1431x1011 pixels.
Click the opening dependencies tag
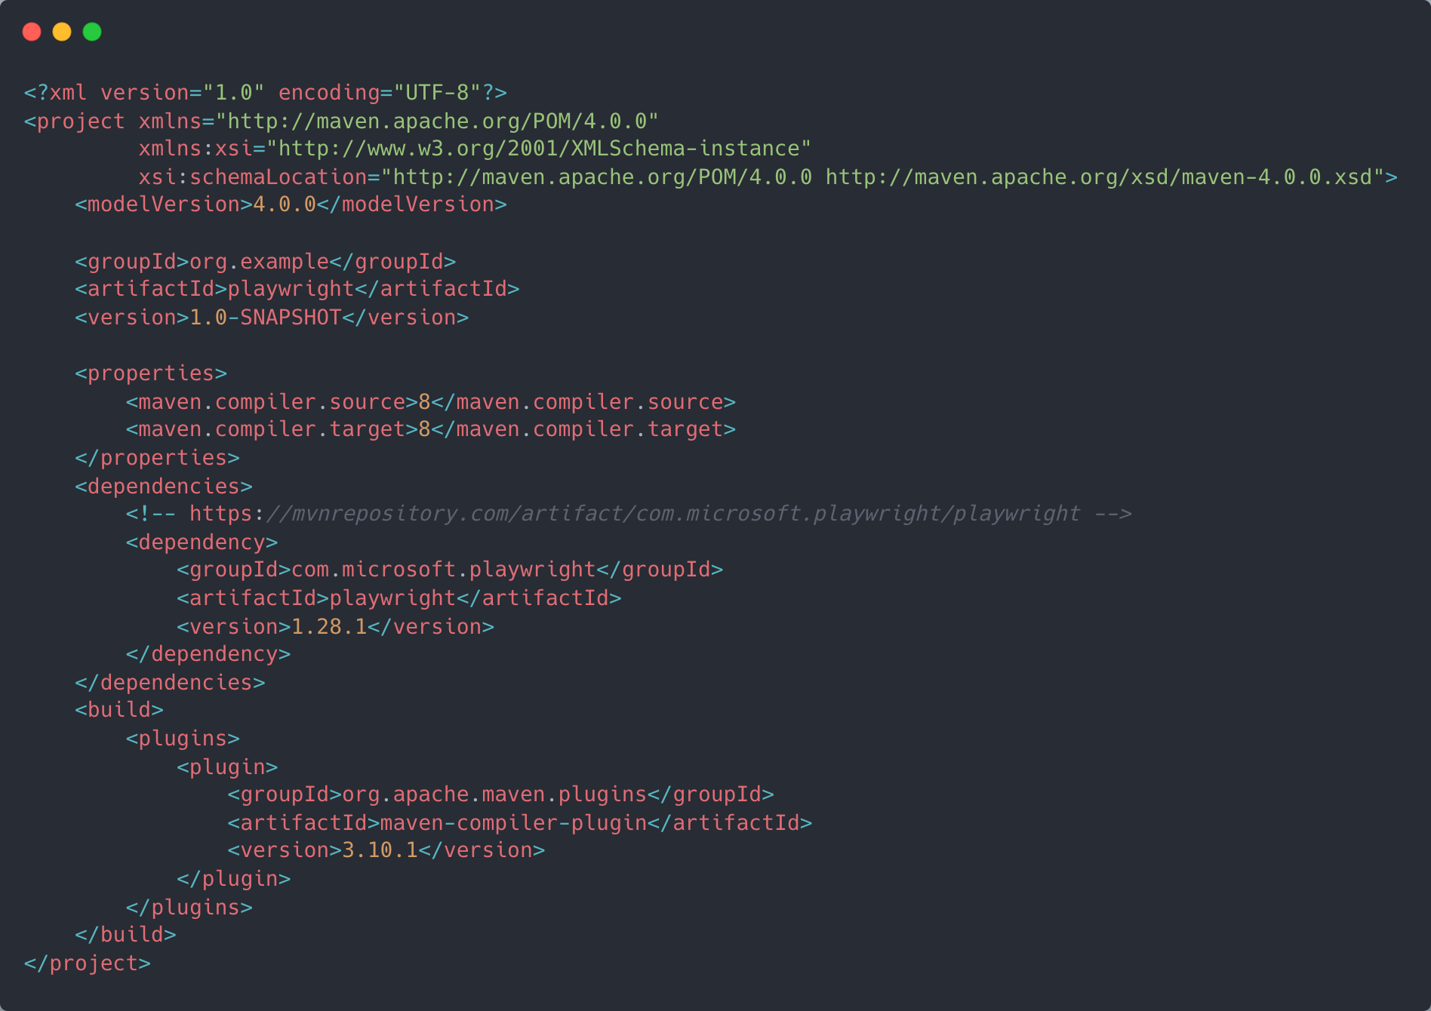click(x=164, y=487)
